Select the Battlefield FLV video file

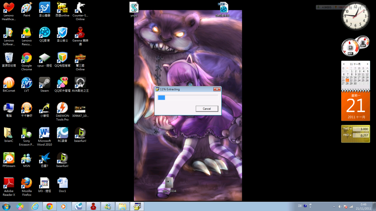click(x=223, y=10)
